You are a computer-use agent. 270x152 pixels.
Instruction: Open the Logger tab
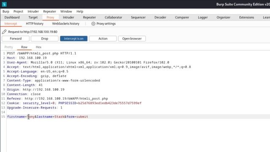[x=202, y=17]
